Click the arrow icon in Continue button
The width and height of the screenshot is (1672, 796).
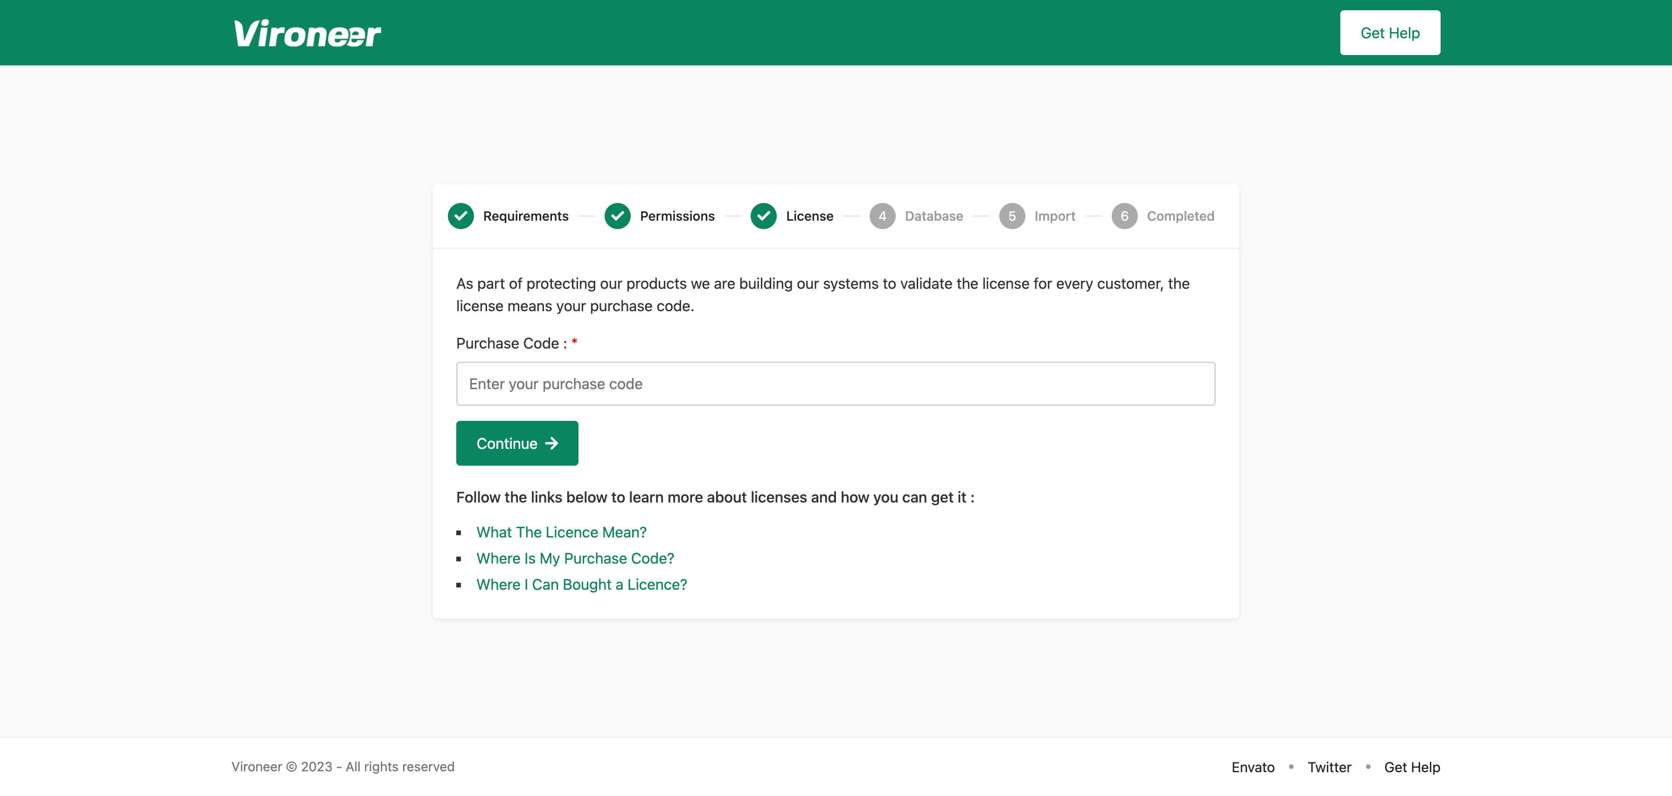pos(552,443)
